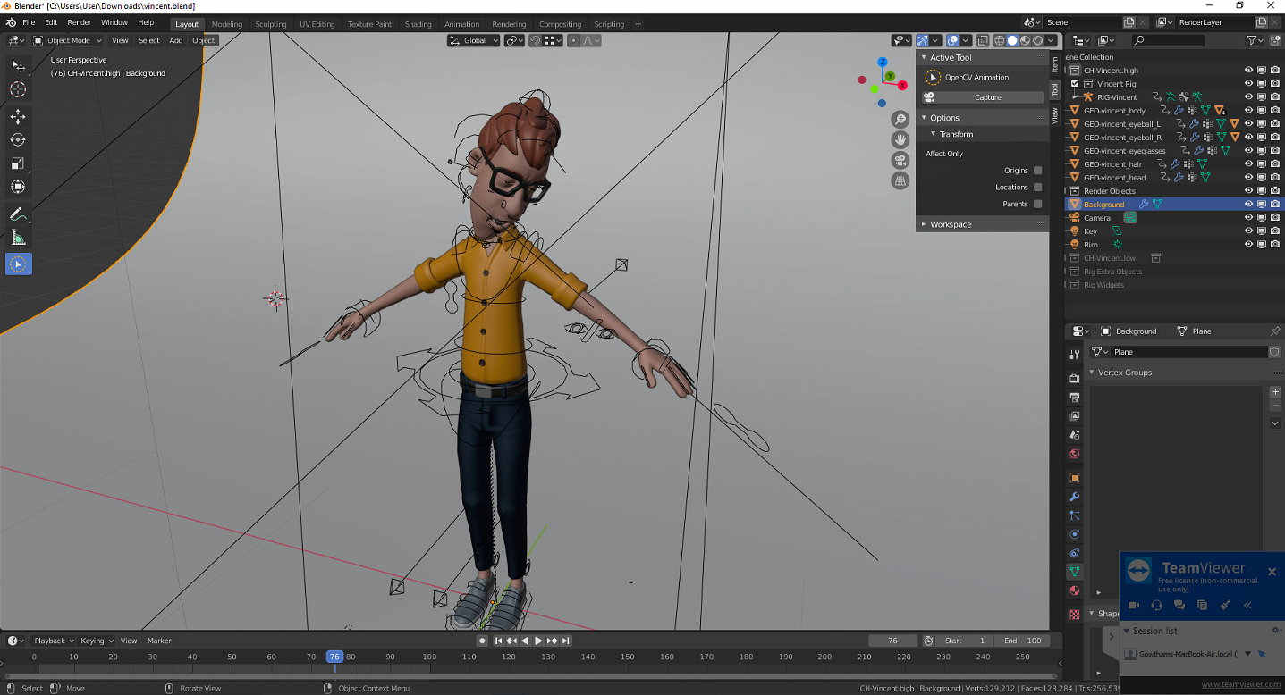Toggle visibility of the Key light
Screen dimensions: 1285x695
(1247, 230)
